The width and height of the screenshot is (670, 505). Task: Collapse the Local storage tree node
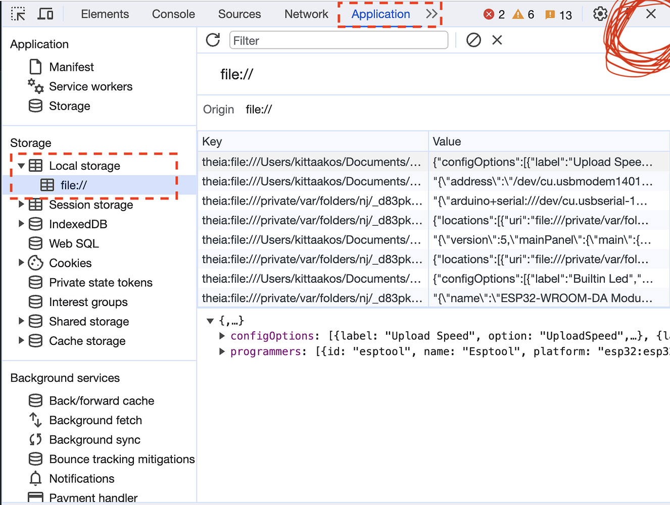click(x=21, y=165)
